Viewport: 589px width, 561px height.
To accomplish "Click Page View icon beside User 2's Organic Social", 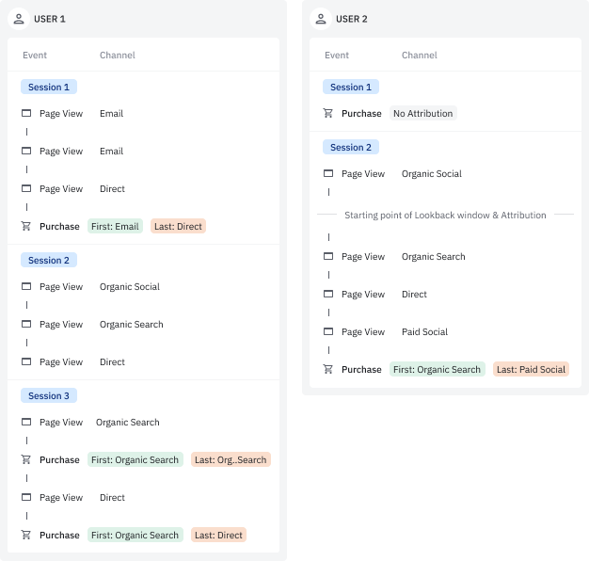I will pyautogui.click(x=328, y=174).
